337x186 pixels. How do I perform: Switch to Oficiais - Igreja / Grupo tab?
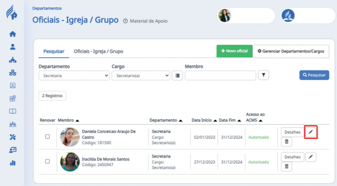98,51
